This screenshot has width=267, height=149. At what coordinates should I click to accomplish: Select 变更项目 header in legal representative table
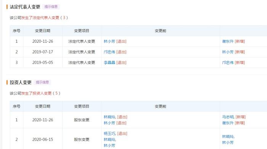82,31
